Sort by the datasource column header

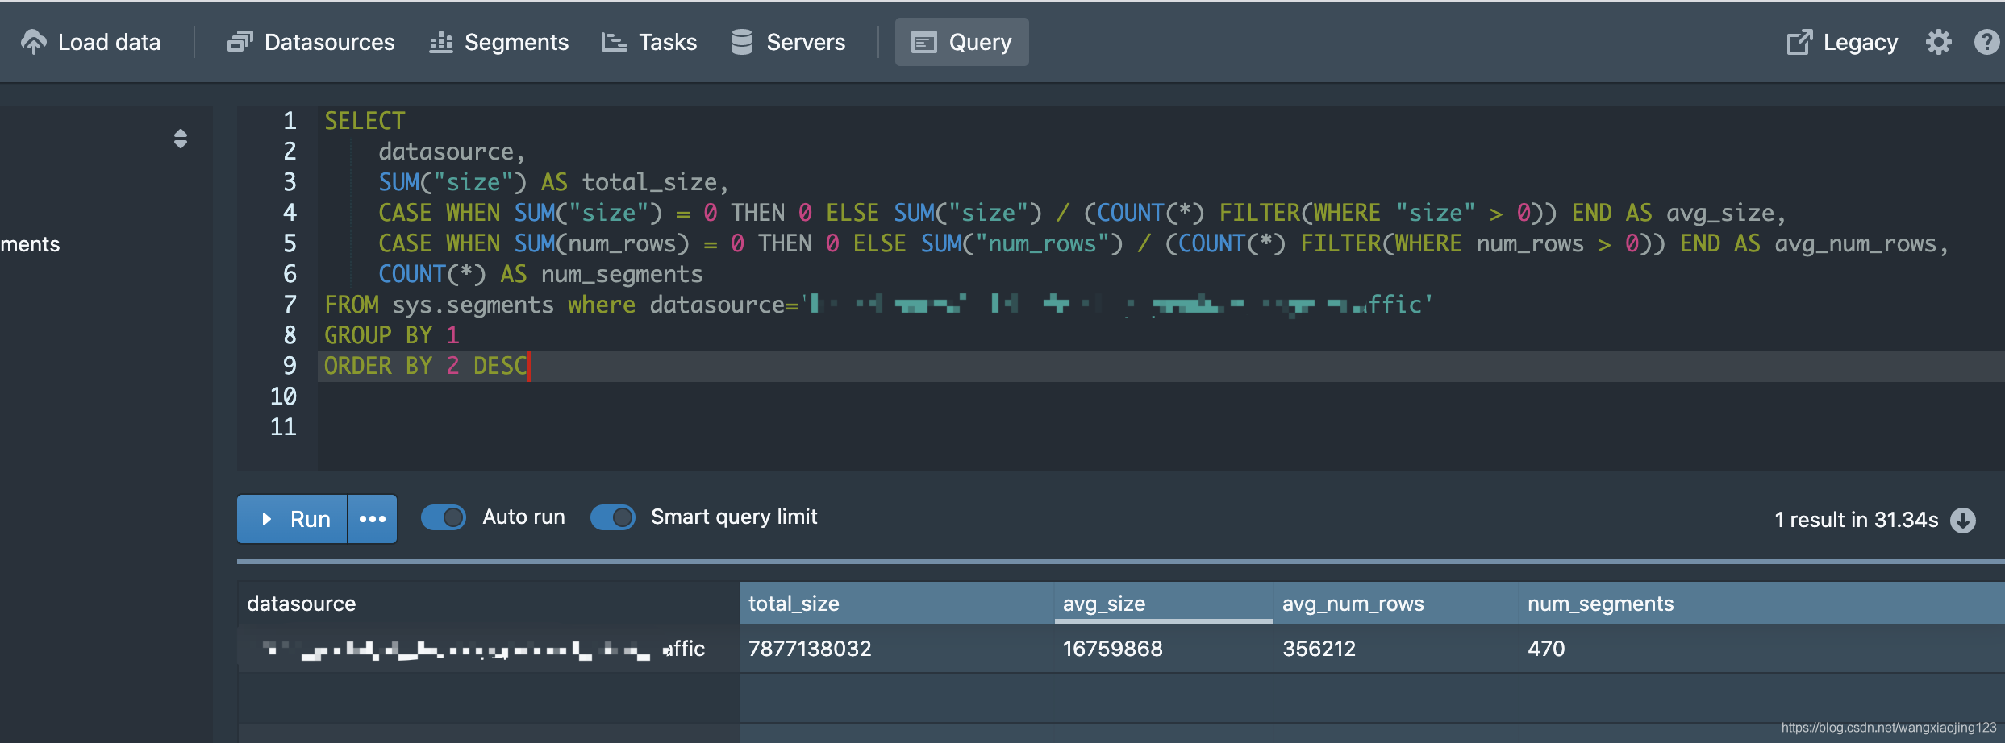point(489,604)
